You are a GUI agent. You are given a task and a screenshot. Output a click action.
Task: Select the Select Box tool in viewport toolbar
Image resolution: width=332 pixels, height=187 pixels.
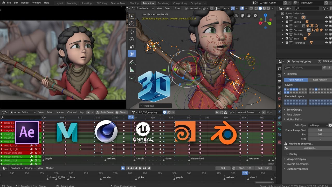(x=132, y=16)
